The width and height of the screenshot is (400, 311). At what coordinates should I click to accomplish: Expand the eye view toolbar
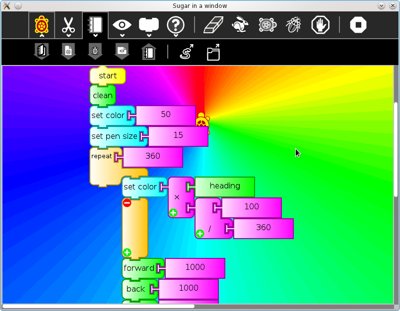point(122,25)
